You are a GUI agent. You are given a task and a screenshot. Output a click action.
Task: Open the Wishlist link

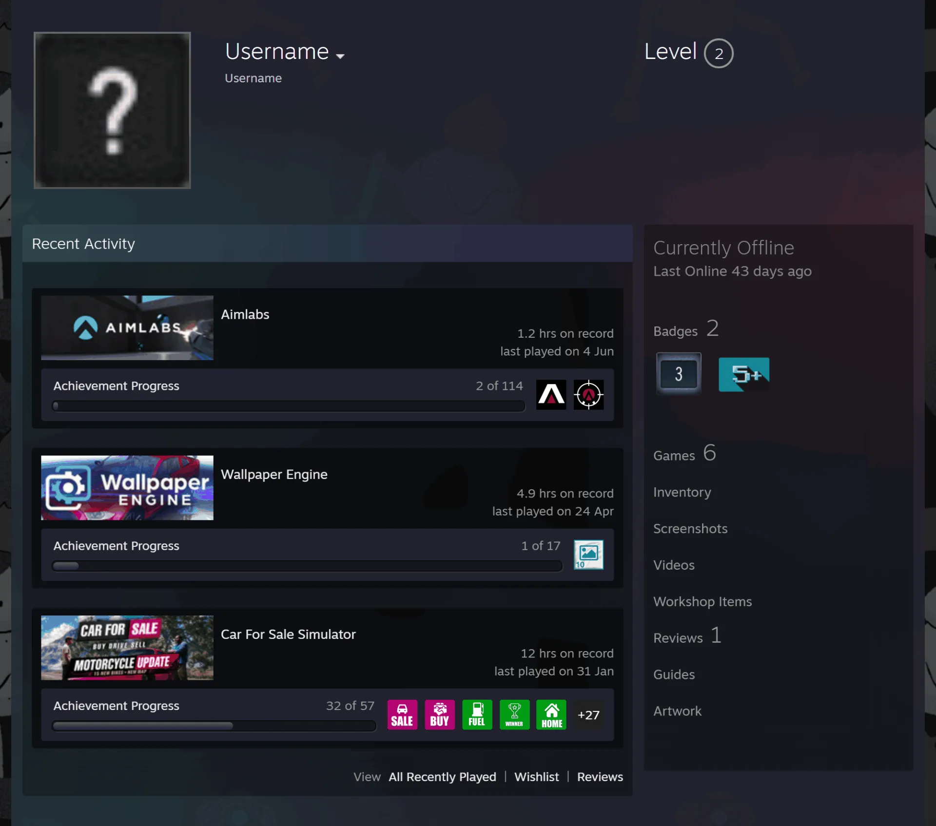pyautogui.click(x=536, y=777)
